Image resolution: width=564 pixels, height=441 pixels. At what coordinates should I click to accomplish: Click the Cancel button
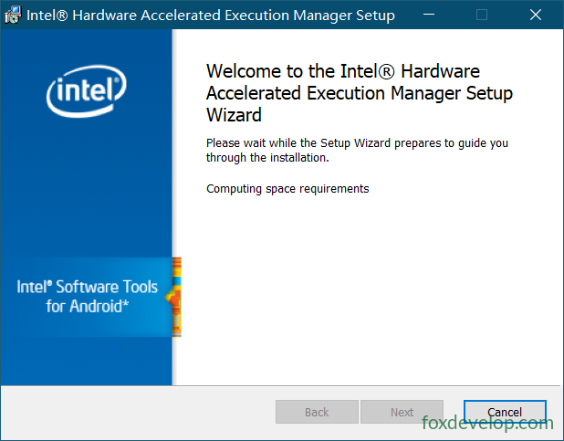[505, 412]
